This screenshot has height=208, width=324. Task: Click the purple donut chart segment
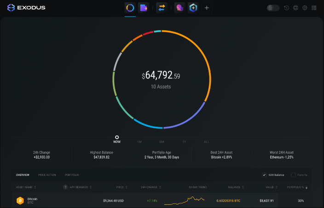tap(188, 119)
